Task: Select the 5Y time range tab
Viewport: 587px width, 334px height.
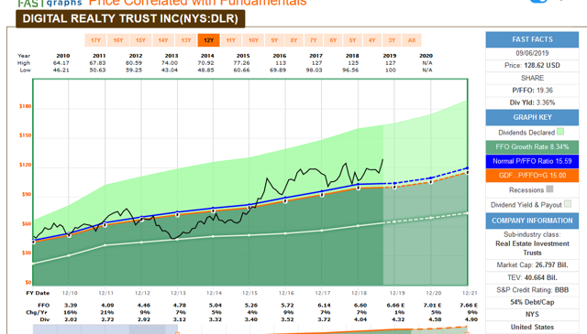Action: tap(352, 40)
